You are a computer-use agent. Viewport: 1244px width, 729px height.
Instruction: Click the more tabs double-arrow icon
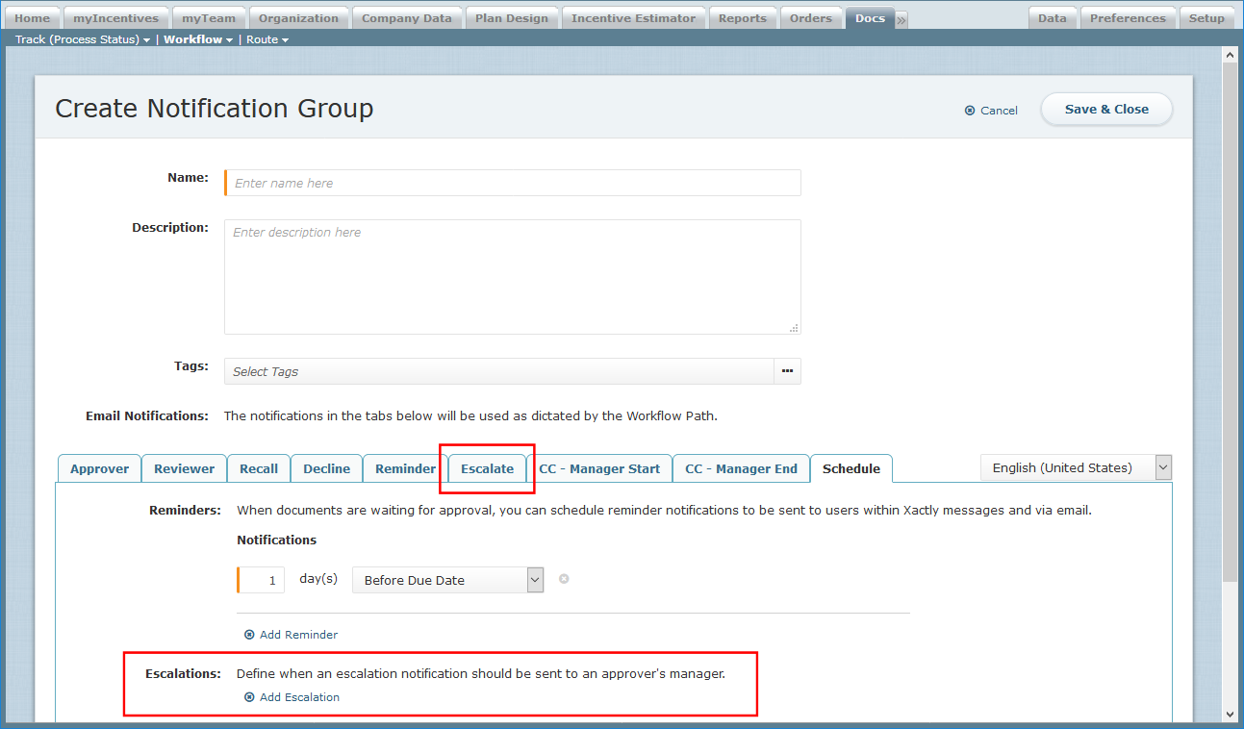pyautogui.click(x=901, y=19)
